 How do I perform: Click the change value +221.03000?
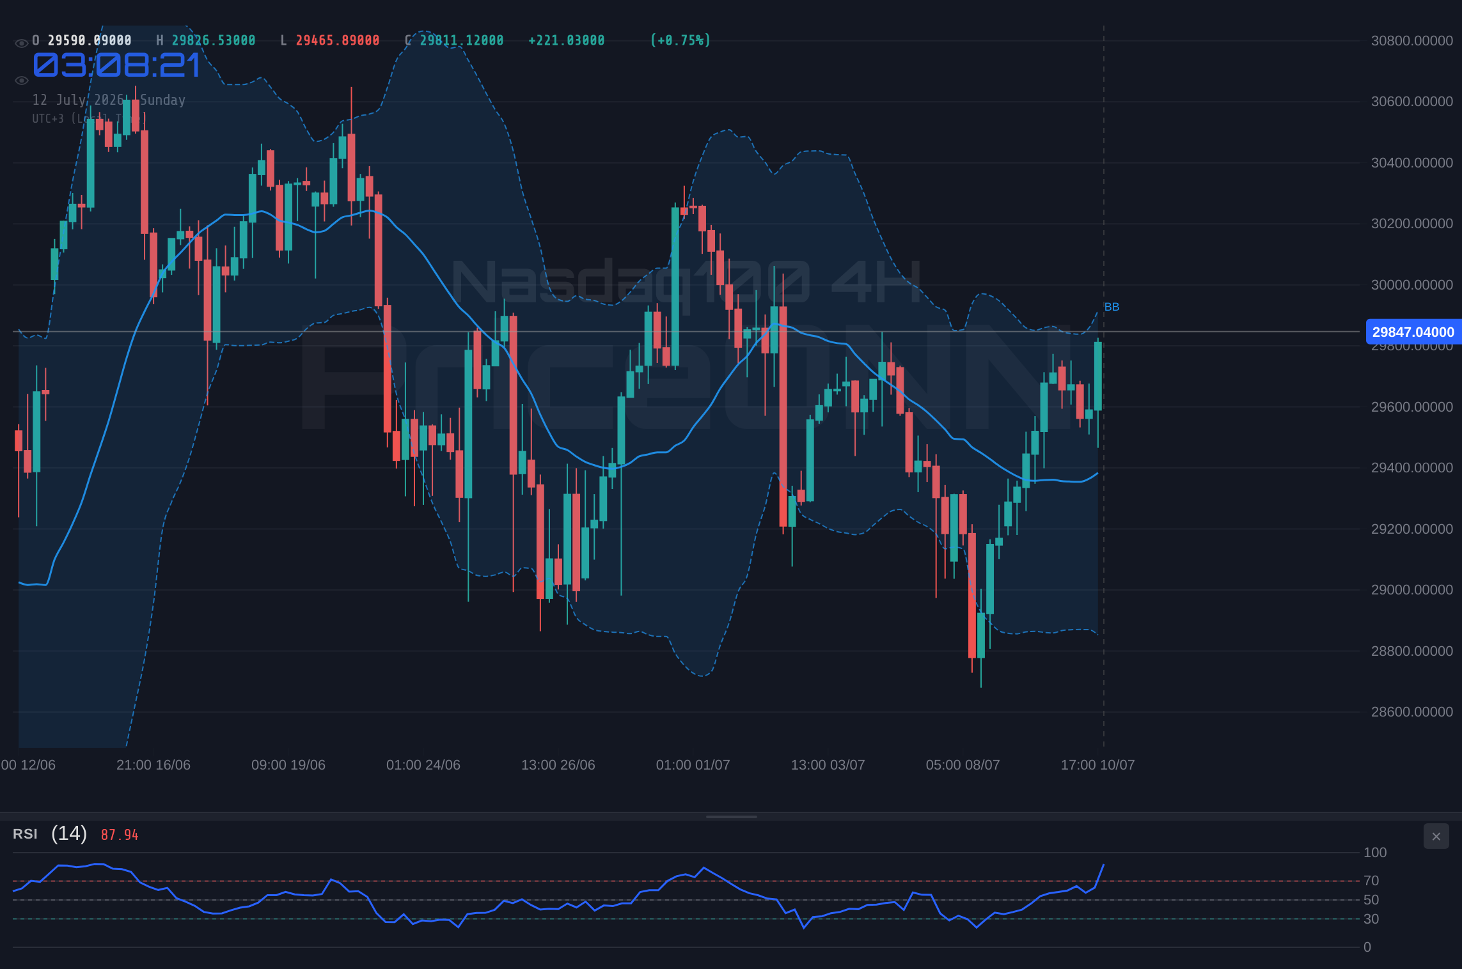[x=567, y=40]
